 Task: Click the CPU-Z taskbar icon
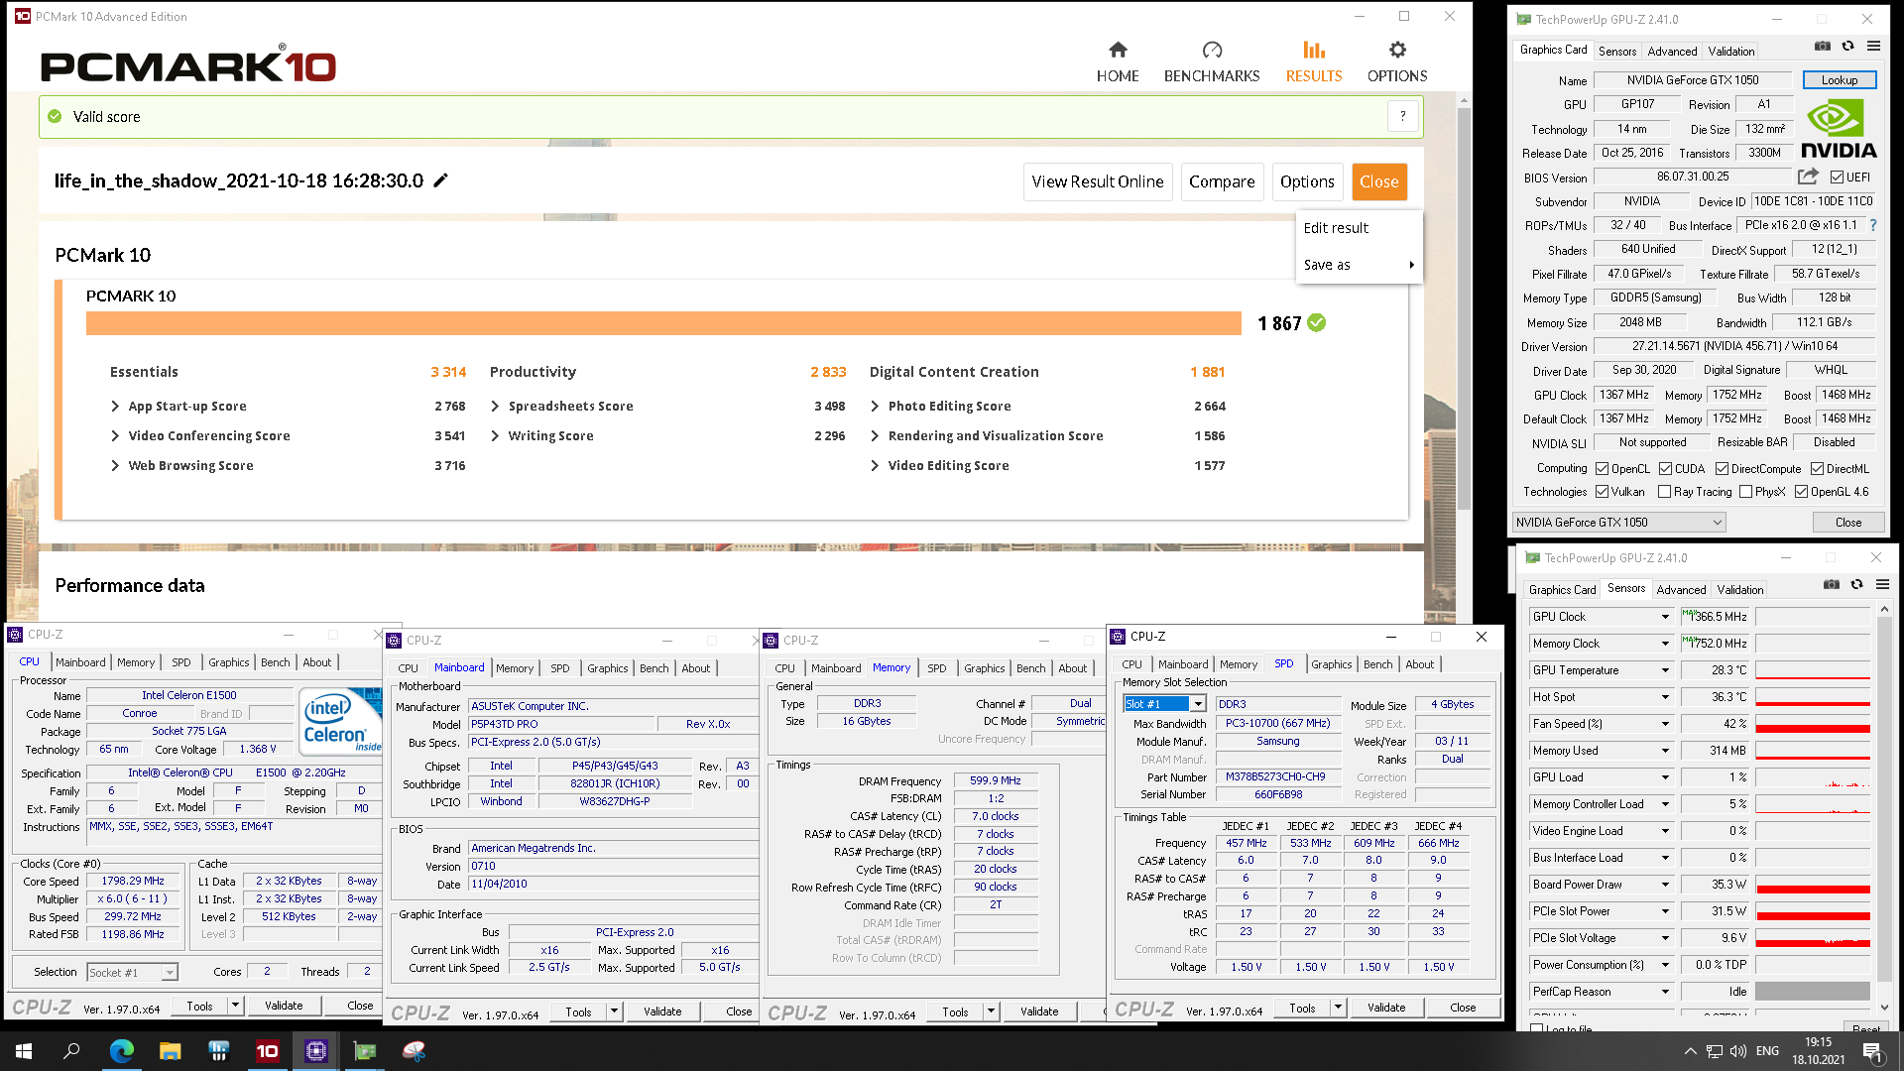coord(316,1051)
